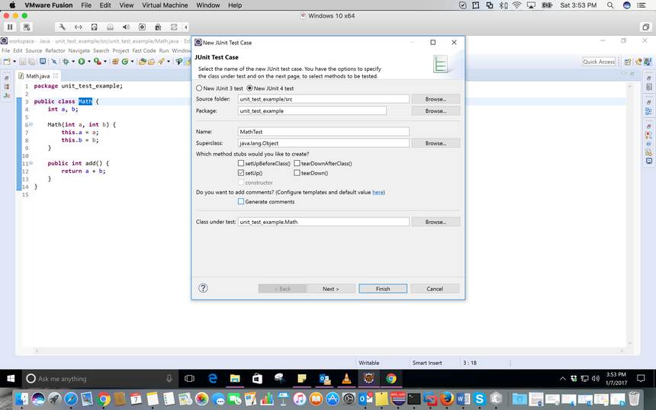Select the New JUnit 3 test option
This screenshot has width=656, height=410.
[x=200, y=88]
